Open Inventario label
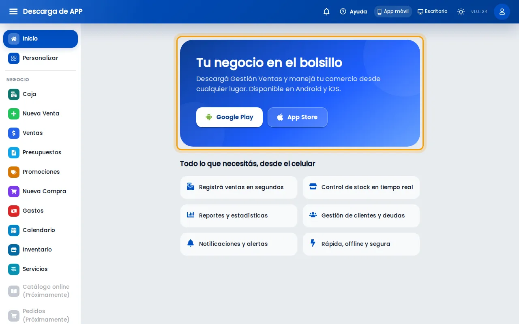The width and height of the screenshot is (519, 324). pyautogui.click(x=37, y=250)
